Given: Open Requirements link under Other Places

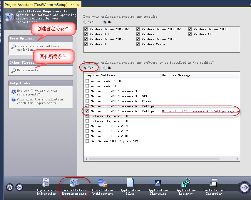Looking at the screenshot, I should click(28, 70).
